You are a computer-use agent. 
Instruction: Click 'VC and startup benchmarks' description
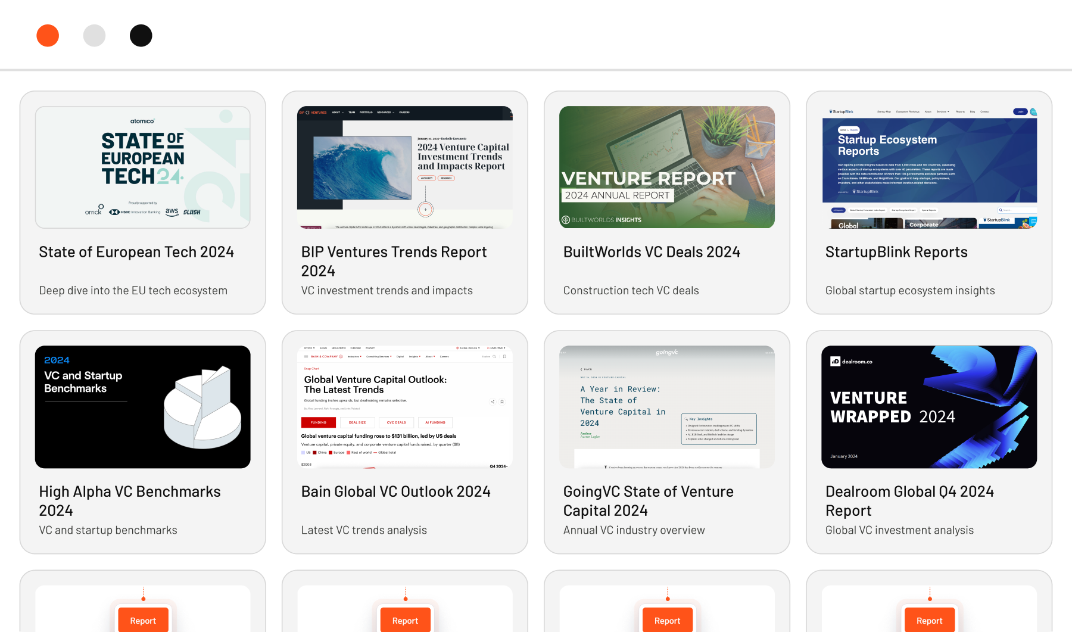pos(108,530)
